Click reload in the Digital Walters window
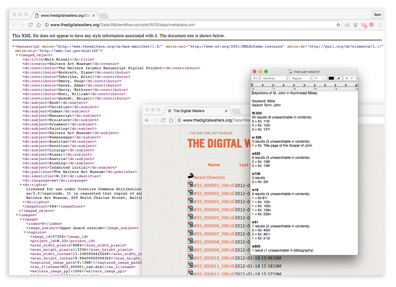The width and height of the screenshot is (396, 287). pos(163,120)
